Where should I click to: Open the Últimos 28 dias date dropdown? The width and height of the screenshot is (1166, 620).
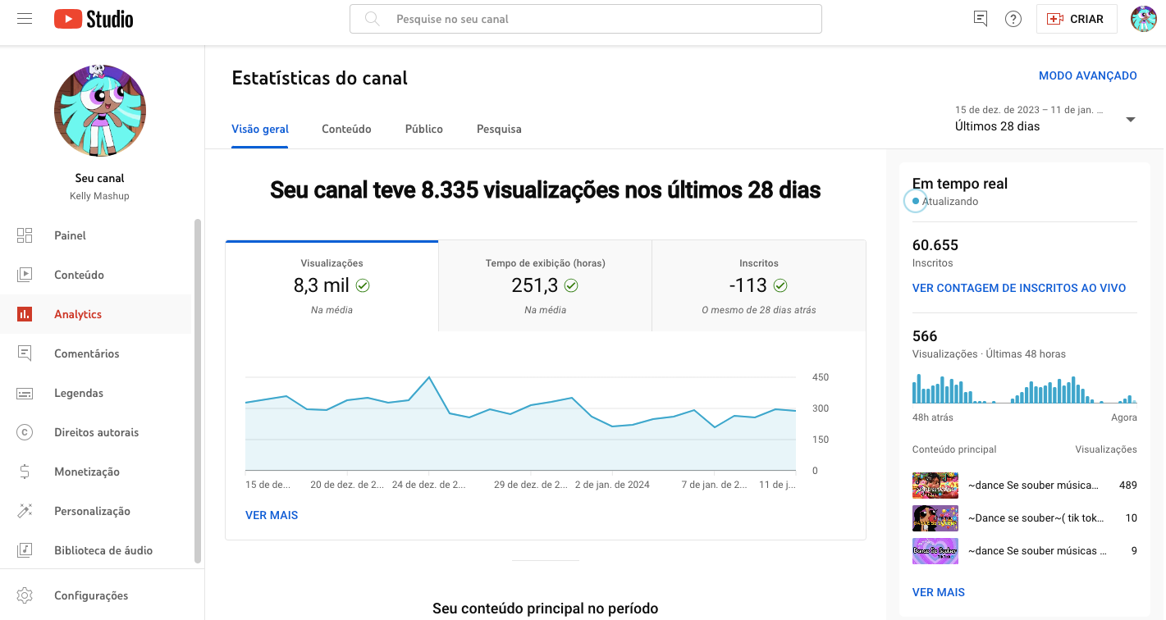click(1045, 119)
